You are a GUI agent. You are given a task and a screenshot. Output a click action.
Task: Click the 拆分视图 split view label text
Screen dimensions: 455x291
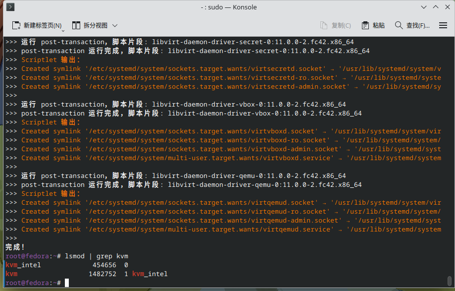96,26
